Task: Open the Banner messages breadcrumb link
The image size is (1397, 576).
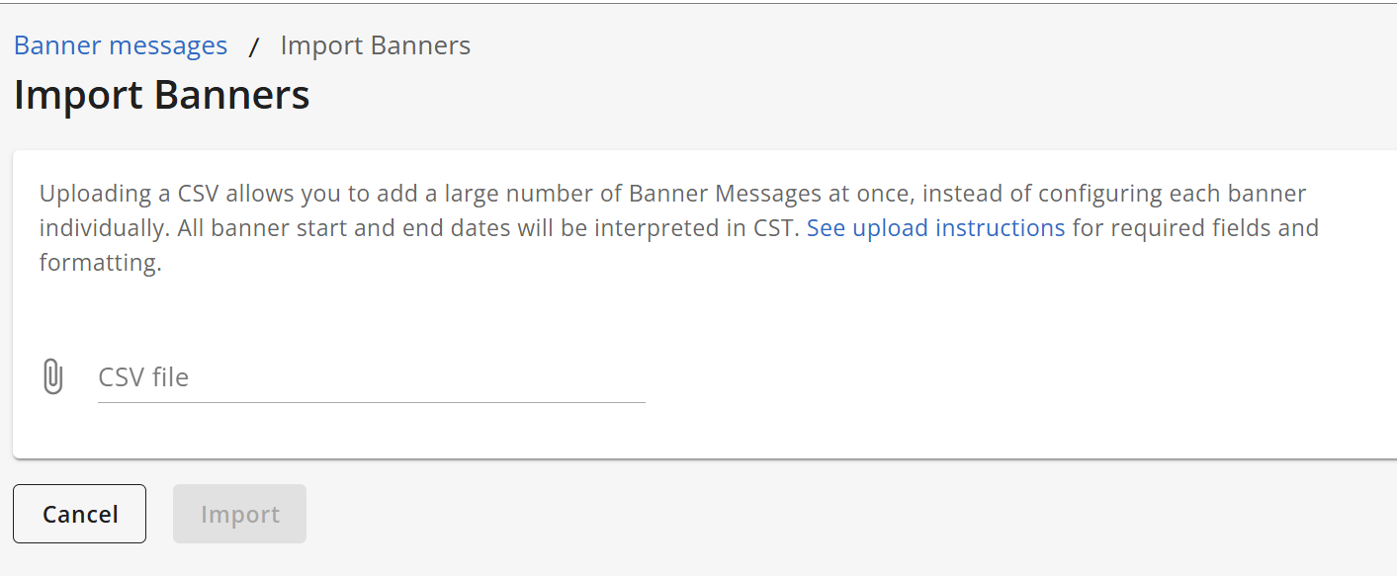Action: [x=121, y=45]
